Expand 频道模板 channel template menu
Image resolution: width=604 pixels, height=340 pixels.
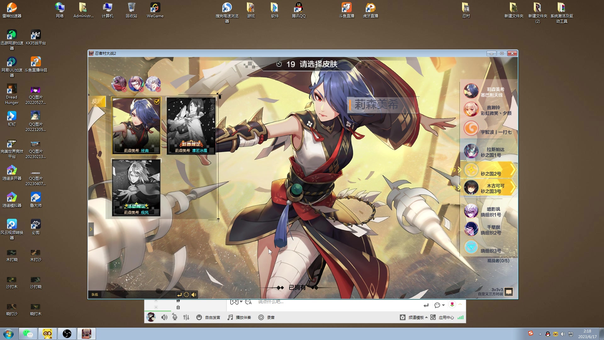tap(414, 317)
